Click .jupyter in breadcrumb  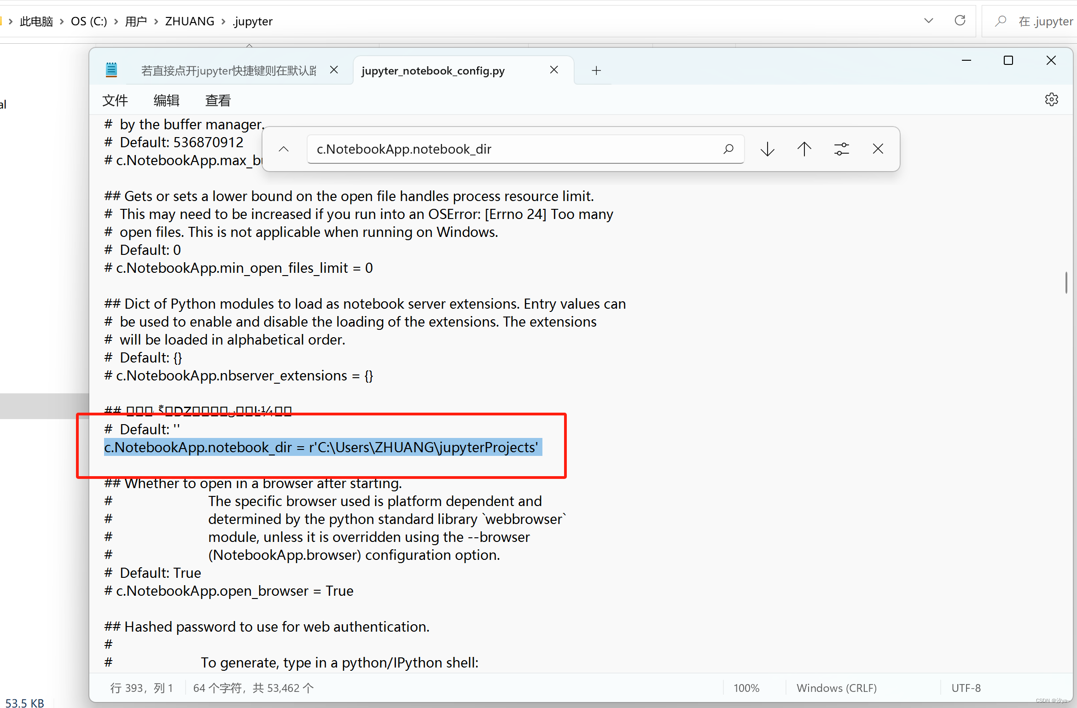tap(252, 21)
